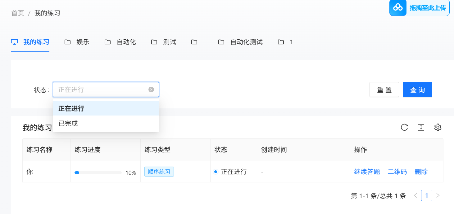
Task: Go to next page arrow
Action: click(x=438, y=195)
